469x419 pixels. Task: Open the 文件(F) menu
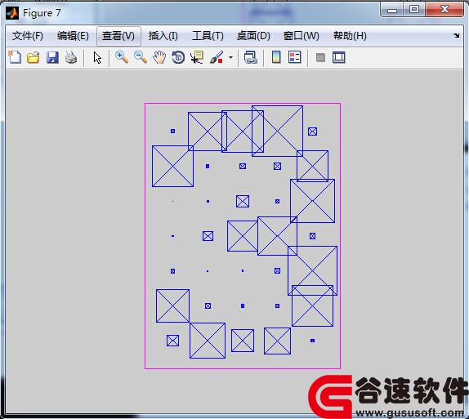pos(28,36)
